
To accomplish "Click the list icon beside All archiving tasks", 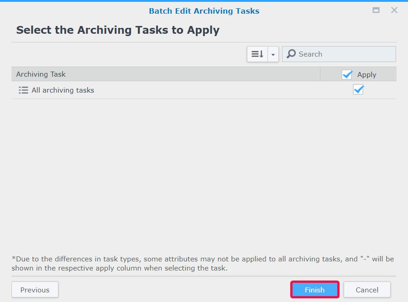I will [x=23, y=90].
